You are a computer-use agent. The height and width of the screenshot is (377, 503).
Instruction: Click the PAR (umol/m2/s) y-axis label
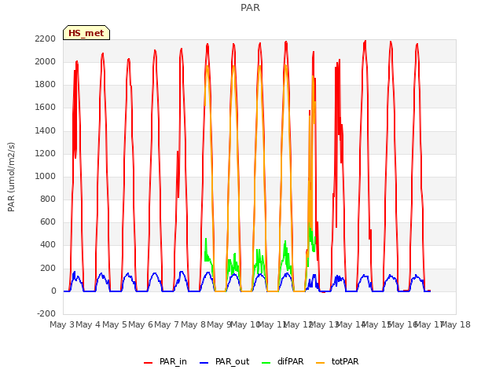pos(11,177)
